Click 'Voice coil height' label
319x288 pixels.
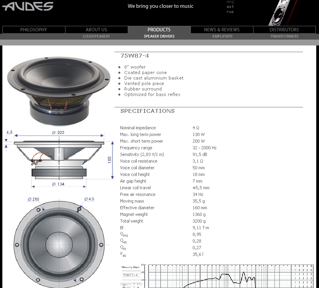pos(135,174)
